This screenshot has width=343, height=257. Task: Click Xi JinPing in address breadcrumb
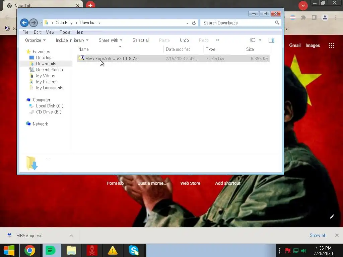coord(64,22)
